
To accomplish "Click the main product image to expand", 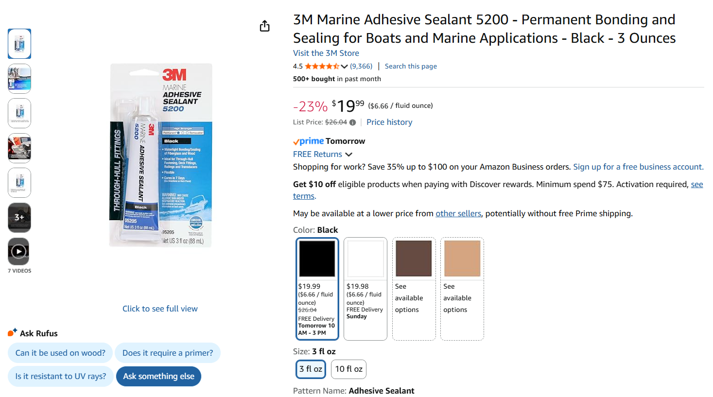I will (x=160, y=155).
